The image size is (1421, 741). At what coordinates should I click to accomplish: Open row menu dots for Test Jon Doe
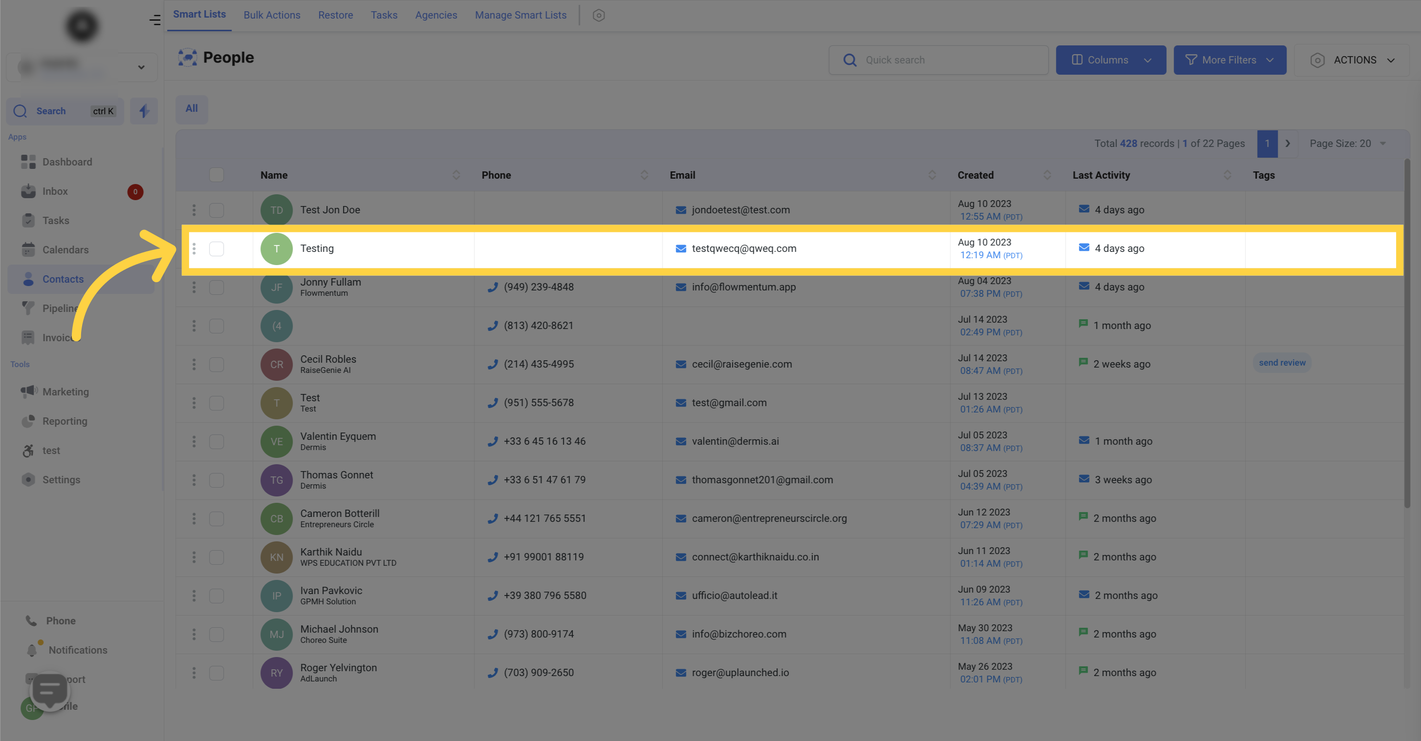tap(194, 210)
